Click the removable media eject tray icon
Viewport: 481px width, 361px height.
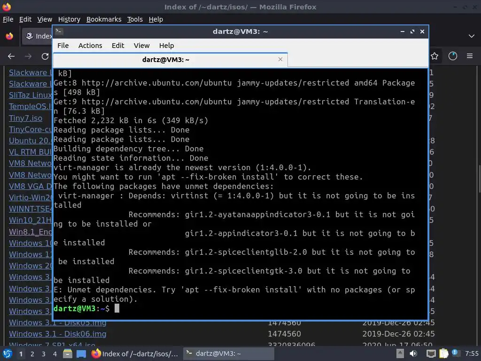click(400, 353)
